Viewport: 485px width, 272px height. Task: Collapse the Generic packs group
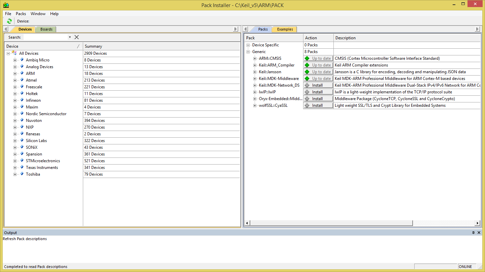[248, 52]
